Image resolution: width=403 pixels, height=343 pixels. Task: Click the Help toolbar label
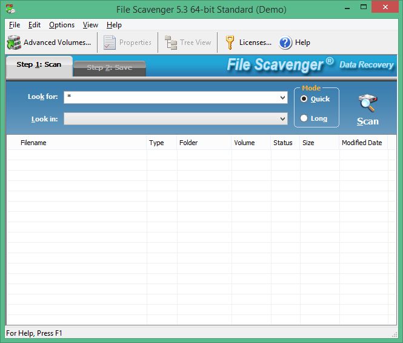pyautogui.click(x=302, y=42)
